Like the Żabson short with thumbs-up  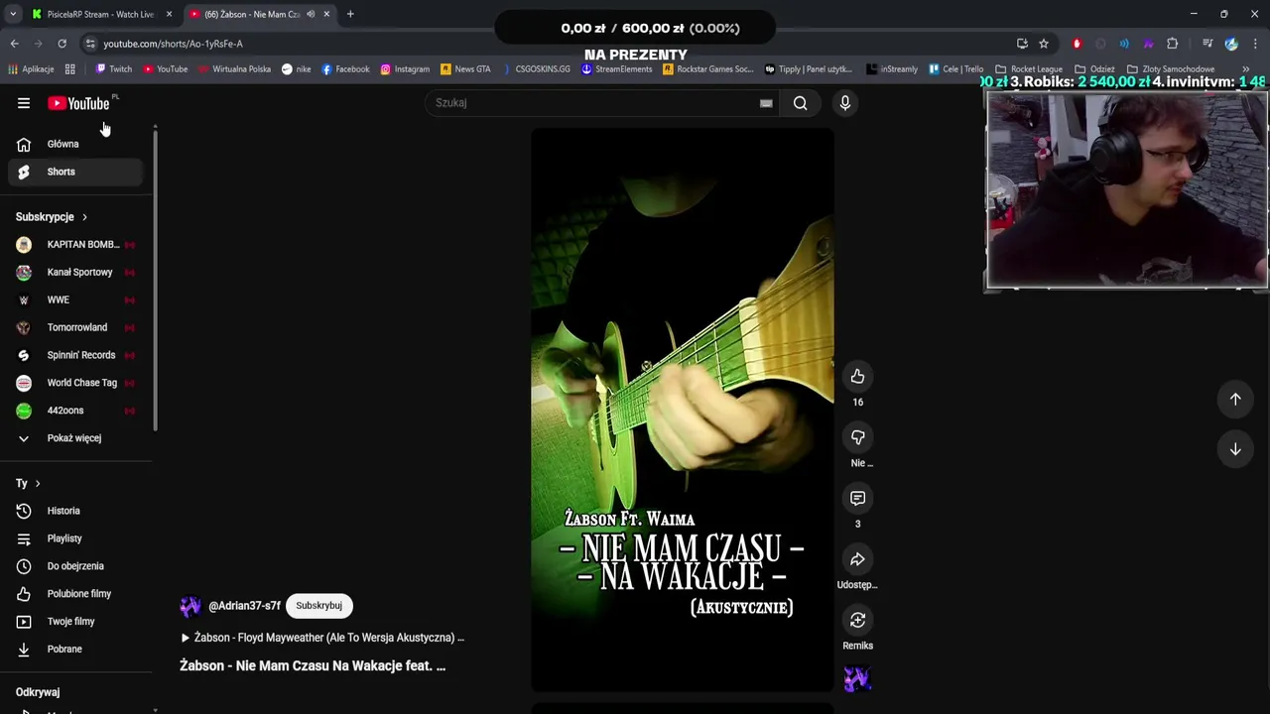(x=858, y=377)
